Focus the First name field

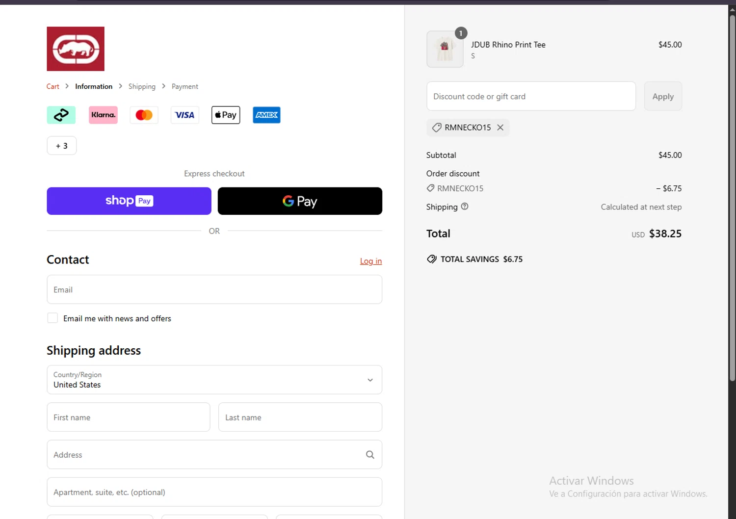[129, 417]
